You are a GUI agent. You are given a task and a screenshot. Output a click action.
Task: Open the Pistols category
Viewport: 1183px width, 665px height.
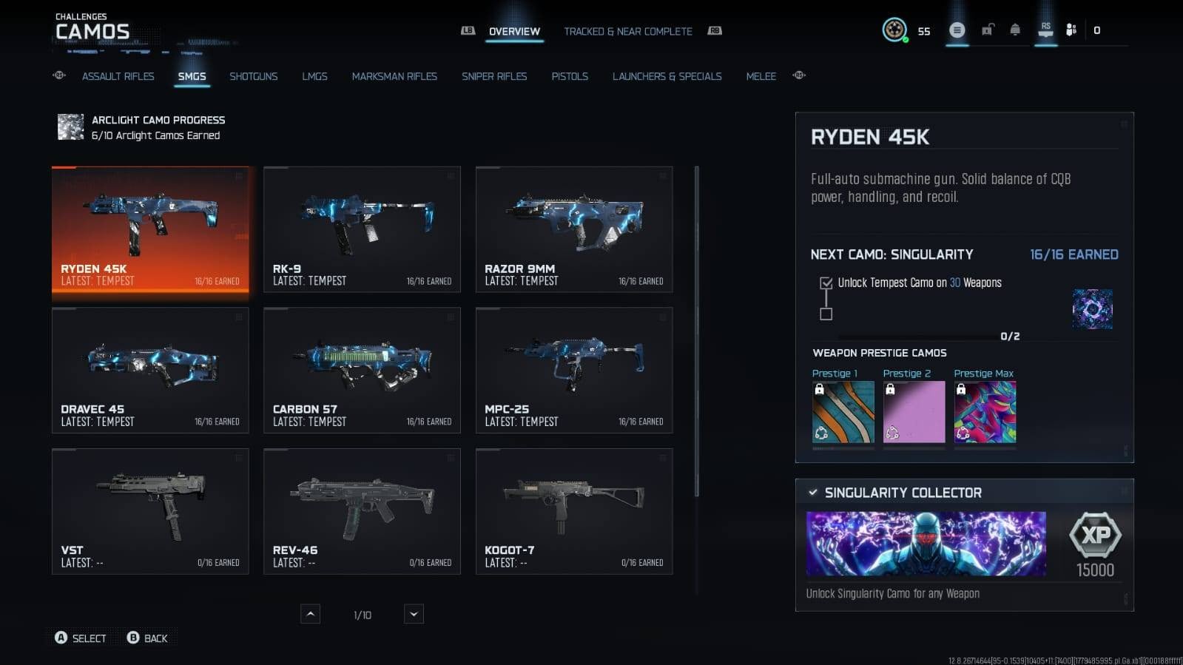click(x=570, y=76)
